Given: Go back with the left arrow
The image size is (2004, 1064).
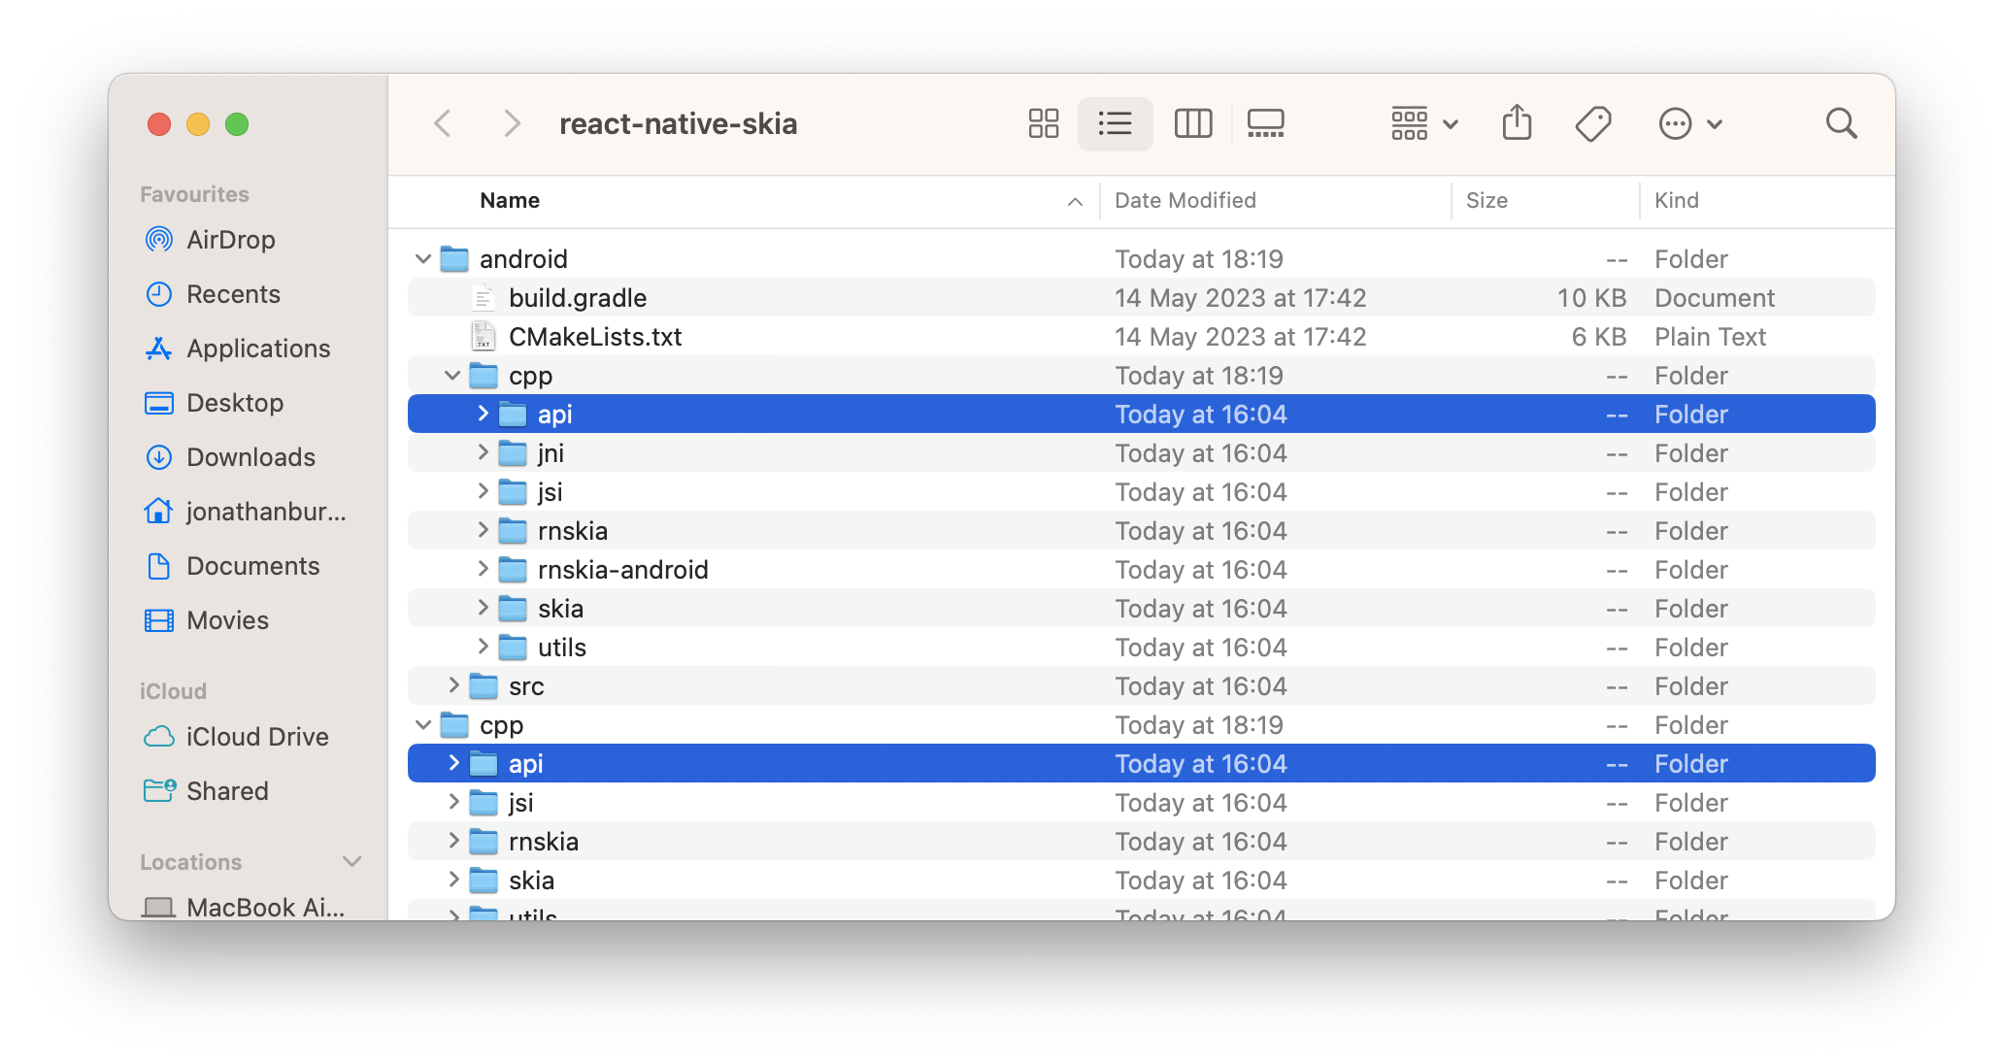Looking at the screenshot, I should pos(443,123).
